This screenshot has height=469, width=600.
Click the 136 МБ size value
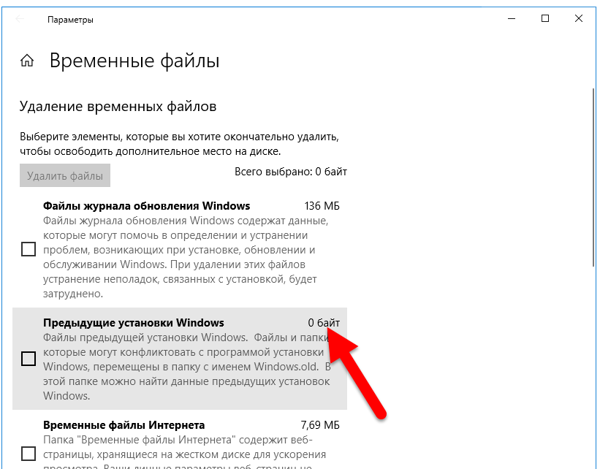pos(322,206)
